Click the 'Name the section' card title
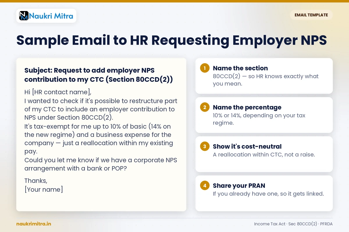 [x=240, y=68]
